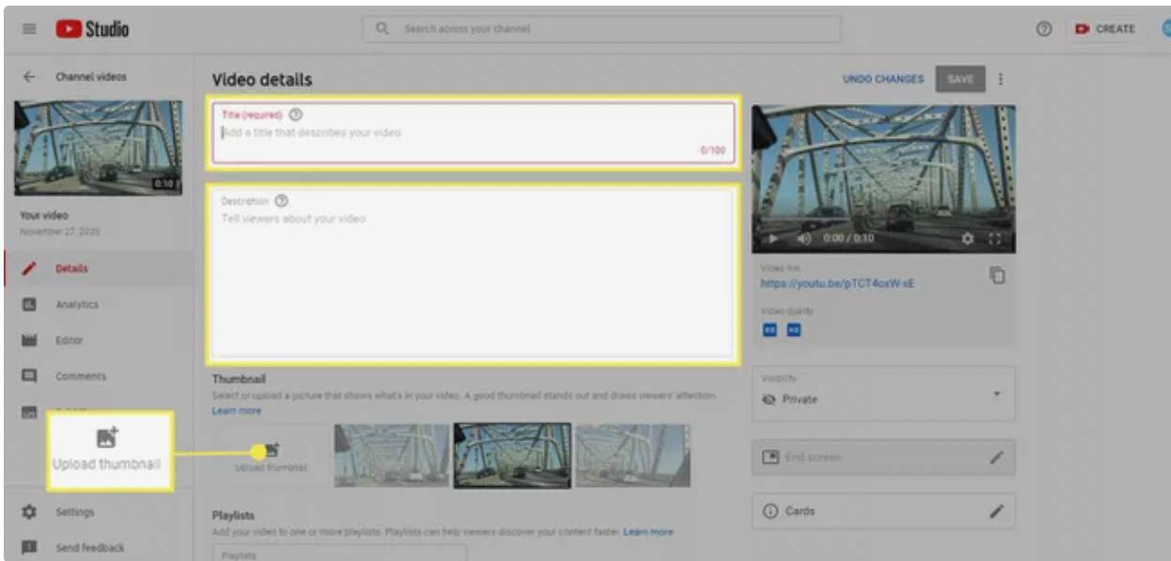The width and height of the screenshot is (1171, 561).
Task: Select the middle auto-generated thumbnail
Action: click(511, 455)
